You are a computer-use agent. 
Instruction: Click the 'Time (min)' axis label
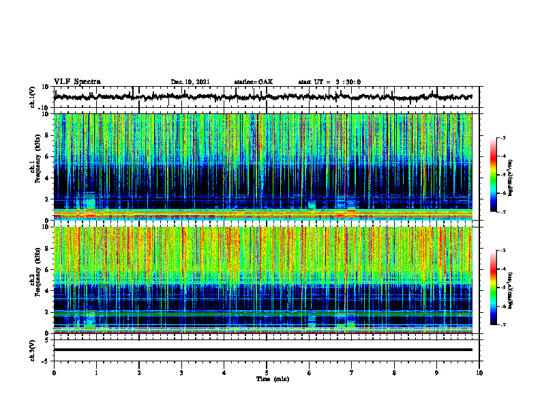[x=273, y=379]
